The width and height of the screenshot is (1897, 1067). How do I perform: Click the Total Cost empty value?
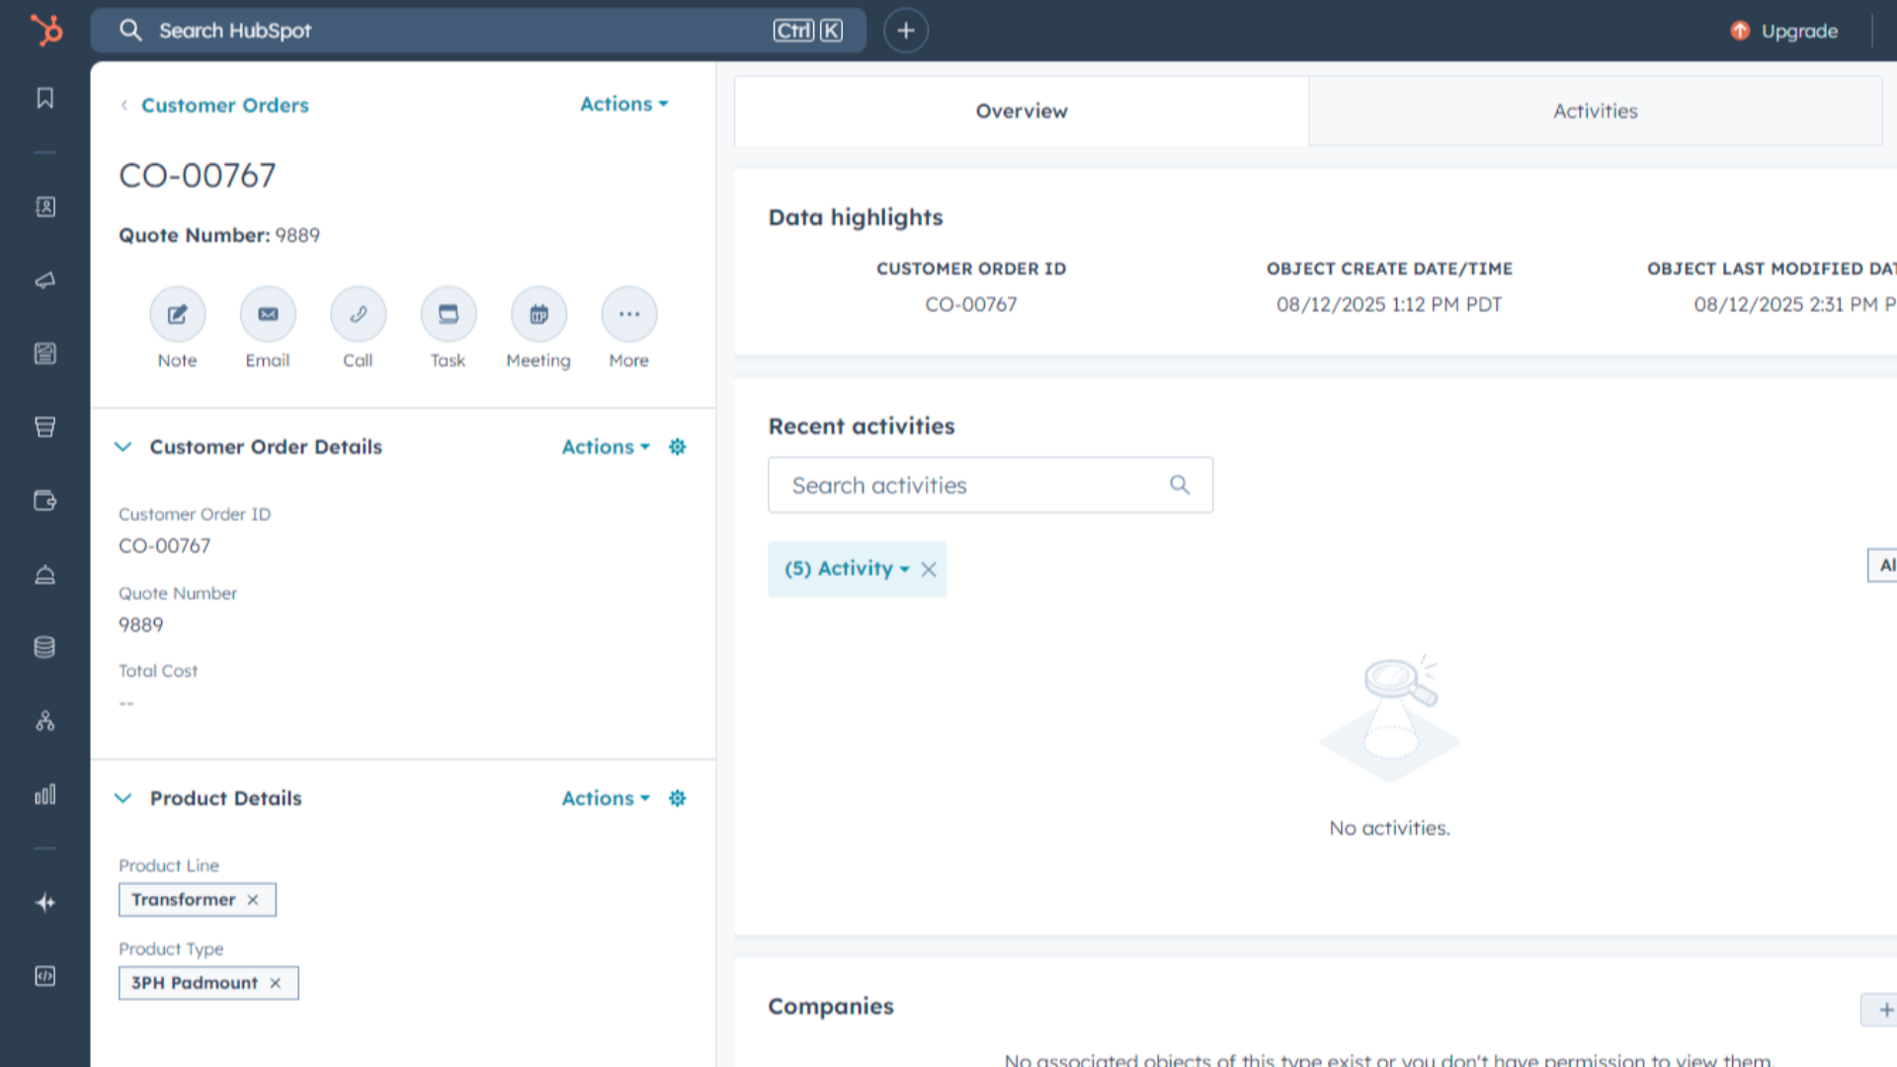pyautogui.click(x=126, y=703)
